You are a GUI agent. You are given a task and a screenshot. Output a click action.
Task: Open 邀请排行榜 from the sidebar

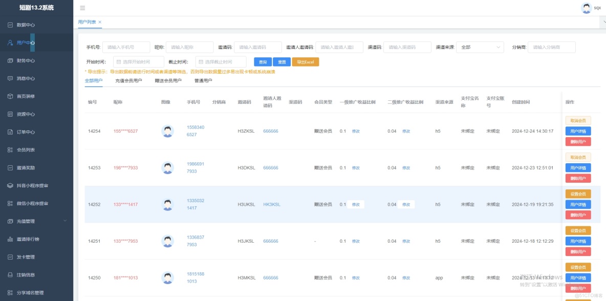click(28, 239)
